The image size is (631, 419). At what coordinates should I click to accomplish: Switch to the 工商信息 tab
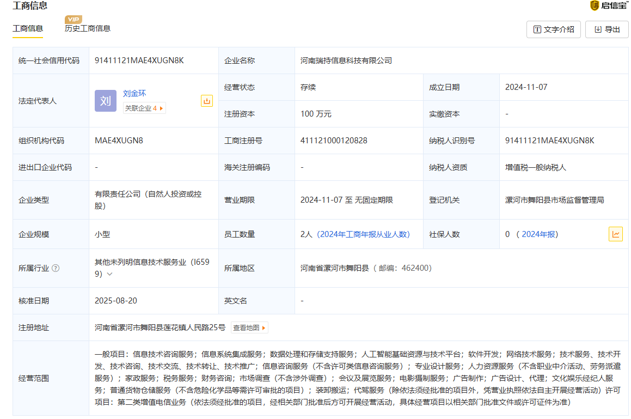[x=28, y=28]
